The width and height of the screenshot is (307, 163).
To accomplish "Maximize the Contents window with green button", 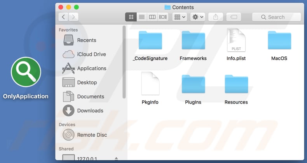I will click(x=77, y=7).
